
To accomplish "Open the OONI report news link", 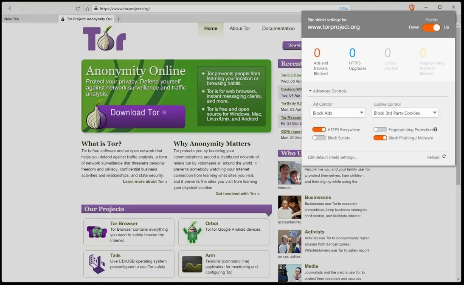I will coord(291,131).
